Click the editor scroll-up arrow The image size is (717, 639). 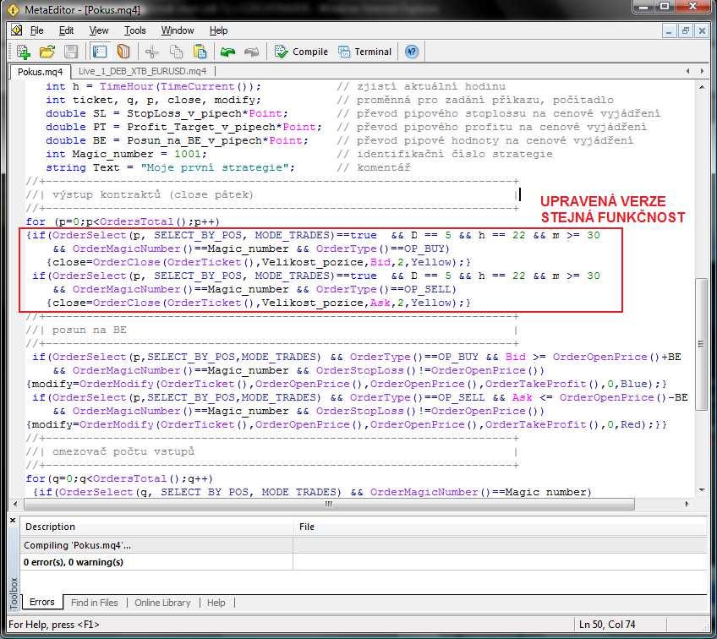click(702, 86)
